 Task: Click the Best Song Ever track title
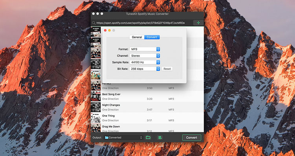coord(111,94)
